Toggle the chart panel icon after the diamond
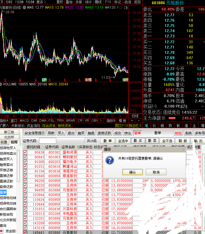The width and height of the screenshot is (205, 234). [126, 7]
